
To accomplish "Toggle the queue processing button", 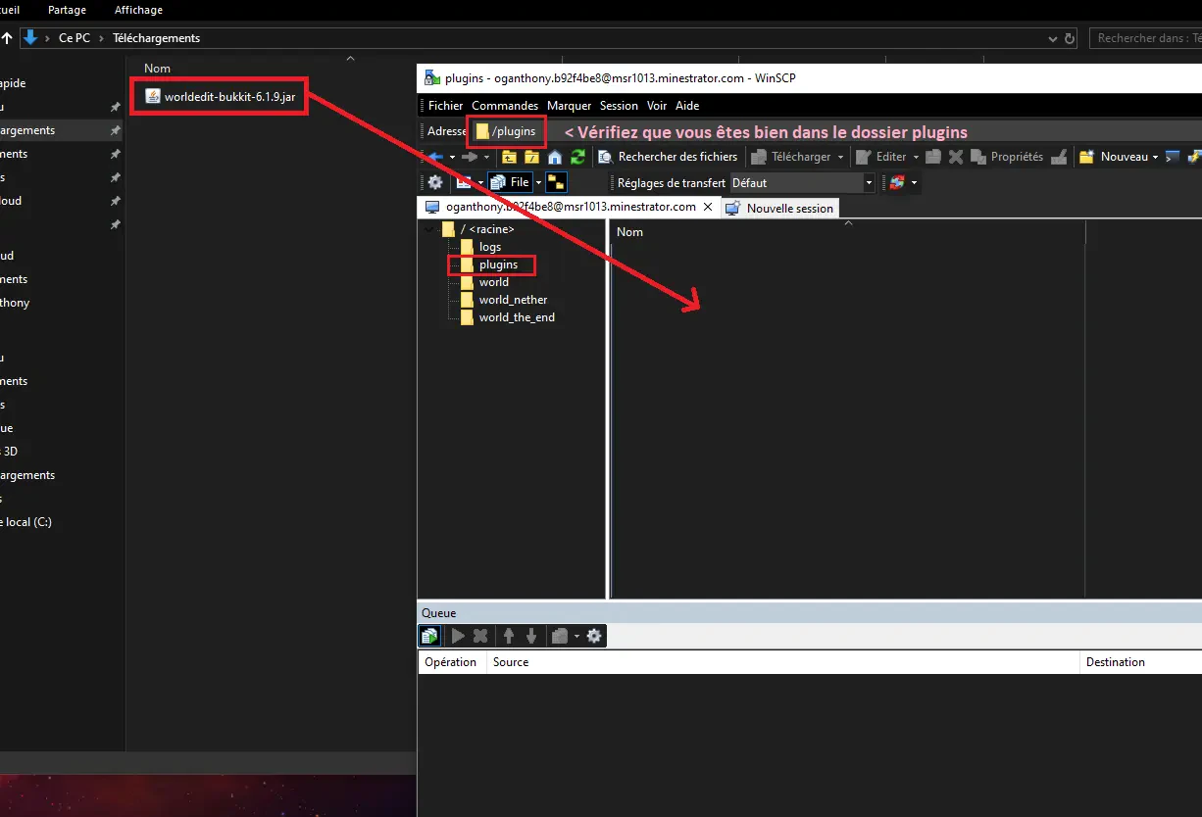I will click(429, 636).
